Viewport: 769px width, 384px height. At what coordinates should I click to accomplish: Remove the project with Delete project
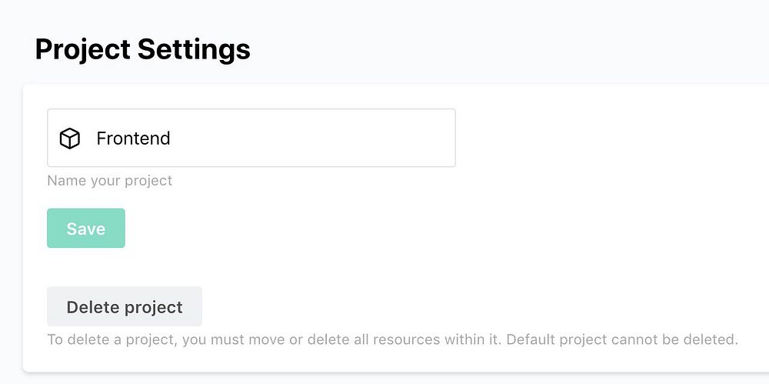click(125, 307)
